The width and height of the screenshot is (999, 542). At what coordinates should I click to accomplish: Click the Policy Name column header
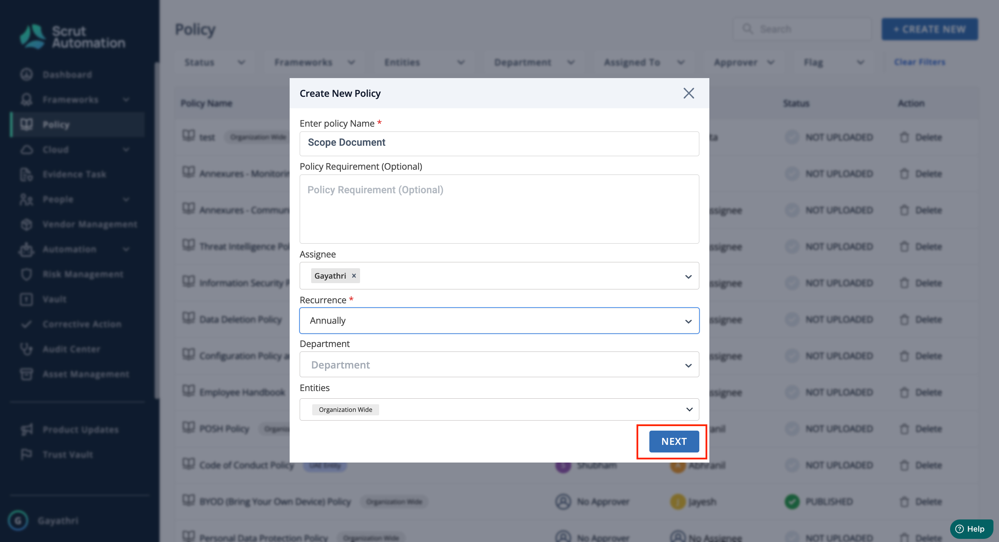pyautogui.click(x=207, y=103)
